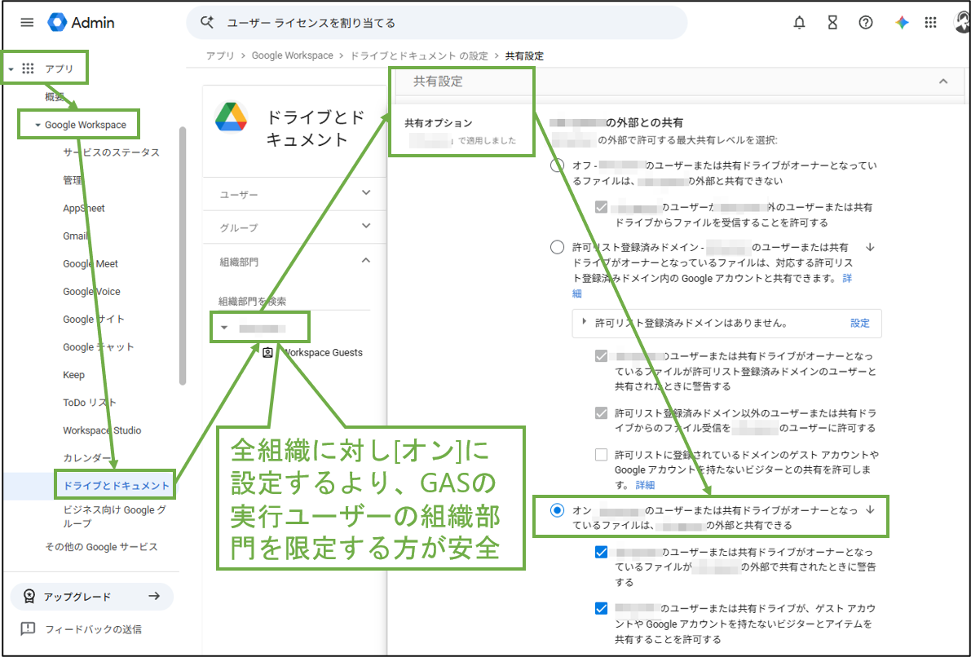This screenshot has width=971, height=657.
Task: Open Google チャット in sidebar
Action: pos(99,346)
